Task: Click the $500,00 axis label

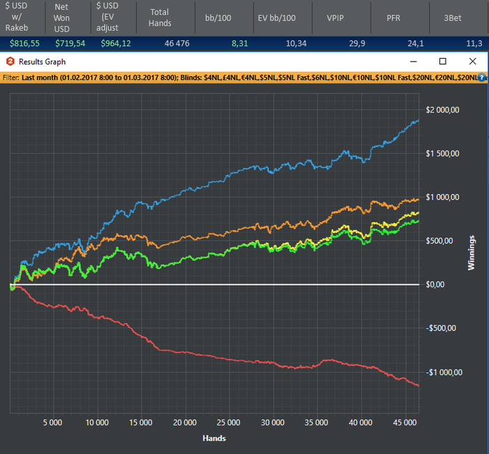Action: 439,241
